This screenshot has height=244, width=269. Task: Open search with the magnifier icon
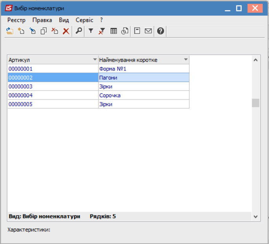(79, 31)
